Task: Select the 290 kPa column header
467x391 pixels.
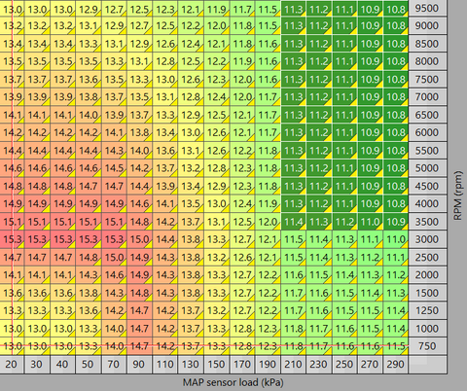Action: [395, 364]
